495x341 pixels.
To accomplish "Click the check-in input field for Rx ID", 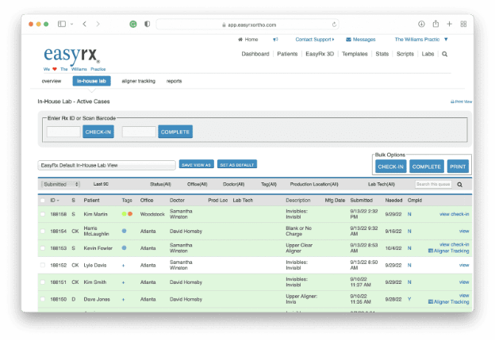I will (63, 132).
